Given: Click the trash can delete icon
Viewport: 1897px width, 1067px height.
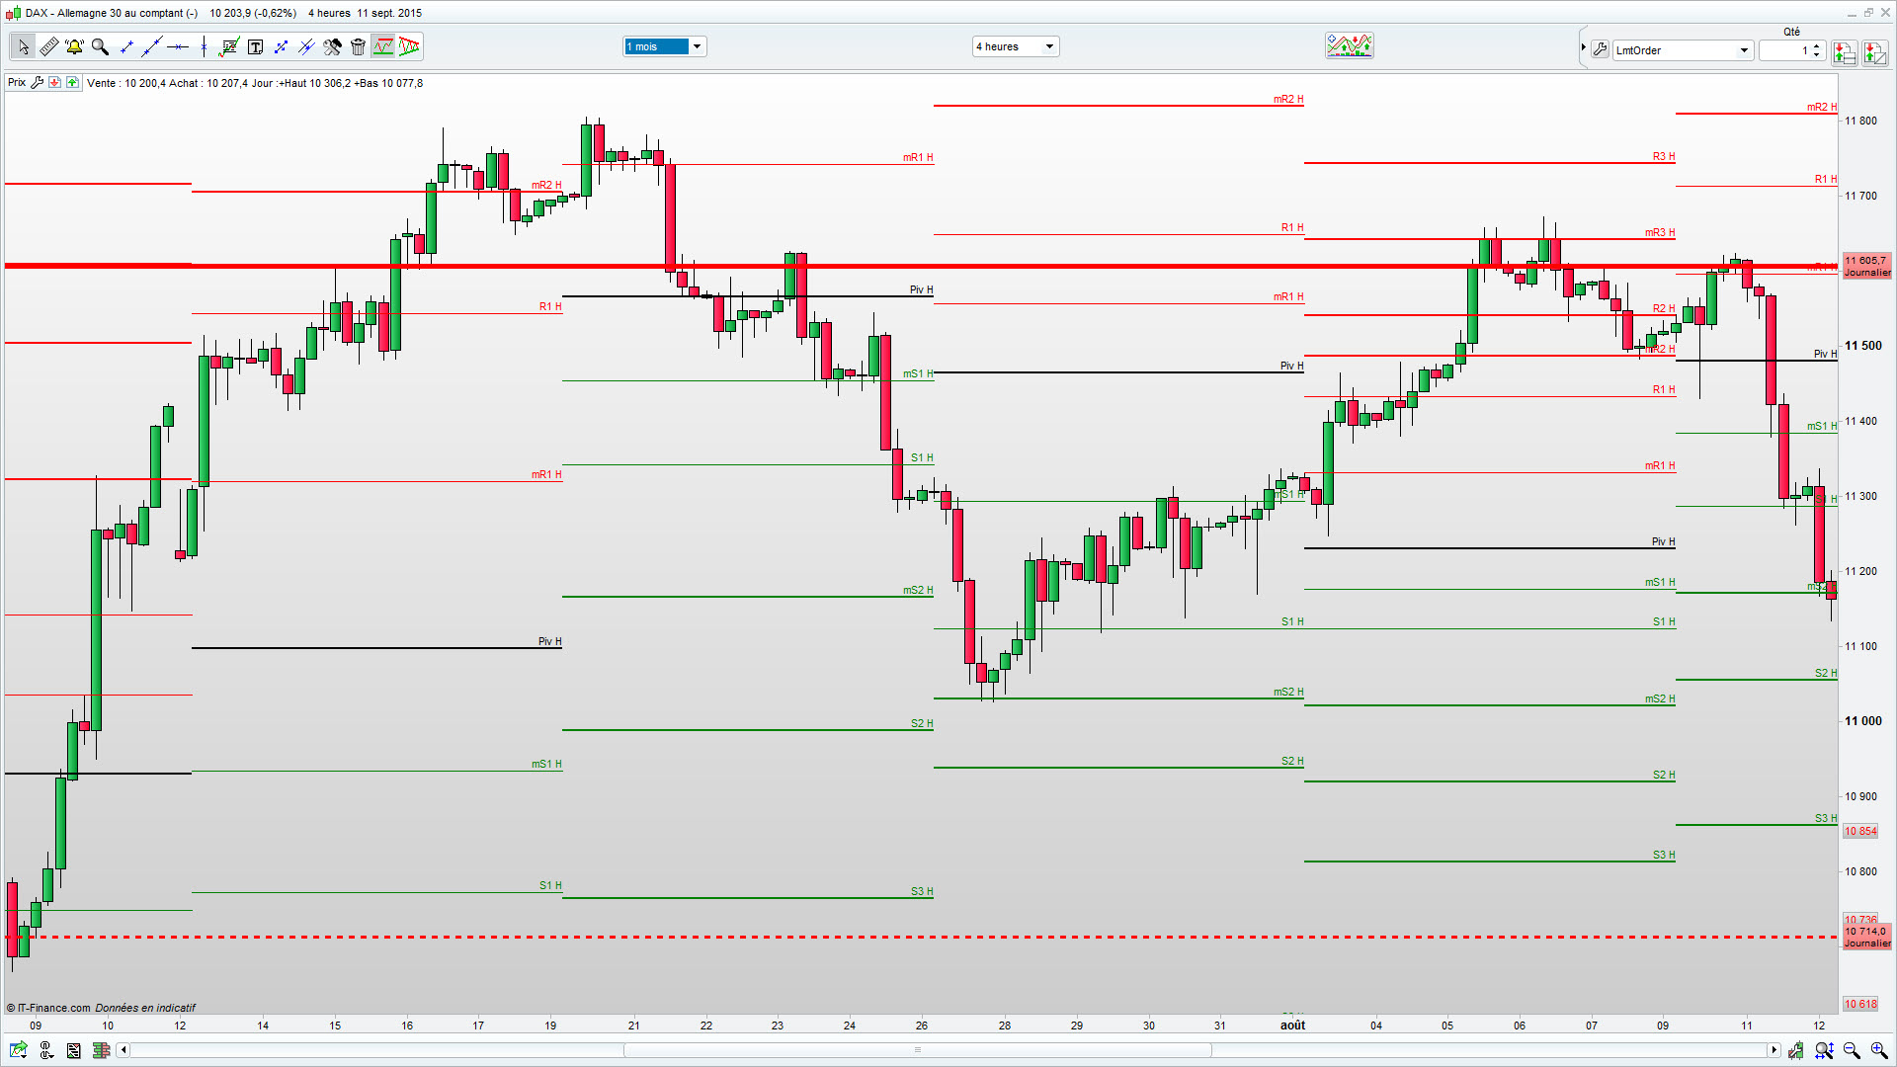Looking at the screenshot, I should coord(358,46).
